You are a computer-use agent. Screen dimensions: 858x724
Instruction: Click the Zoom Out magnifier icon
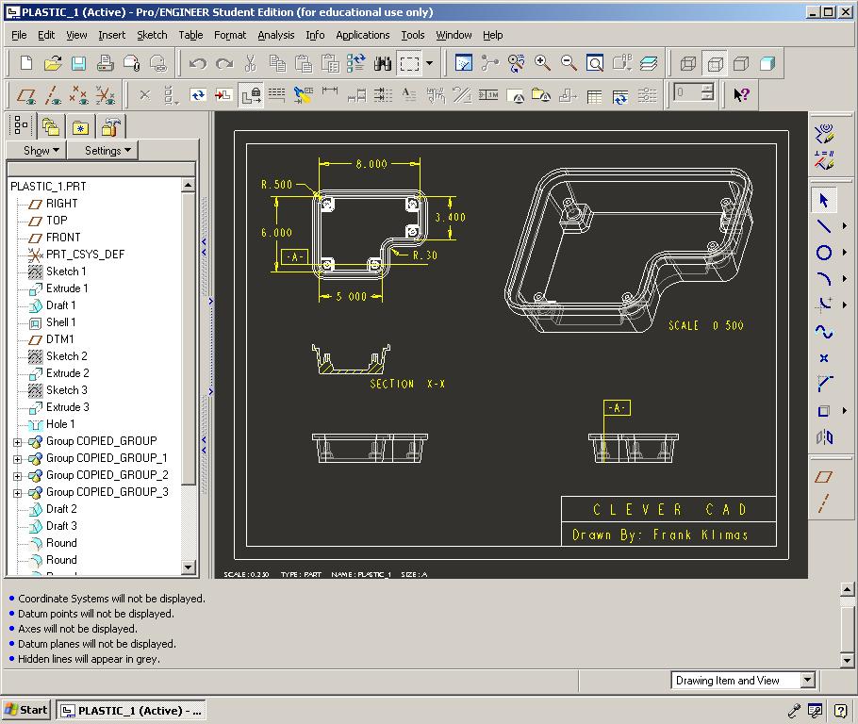point(569,63)
